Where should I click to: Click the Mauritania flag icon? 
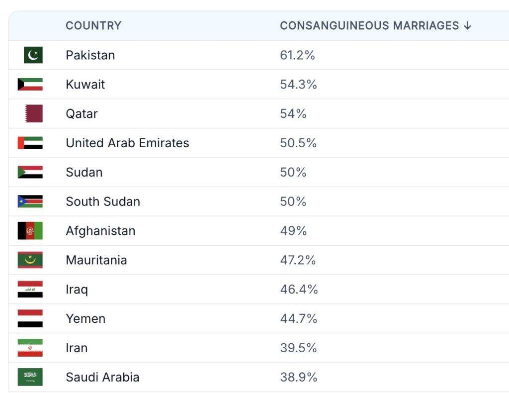(x=30, y=260)
